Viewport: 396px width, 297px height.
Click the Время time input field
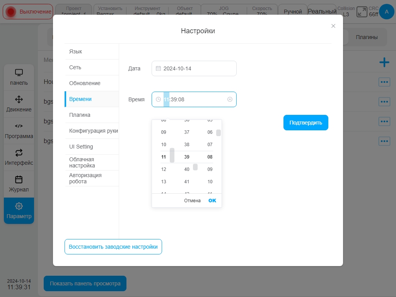194,99
